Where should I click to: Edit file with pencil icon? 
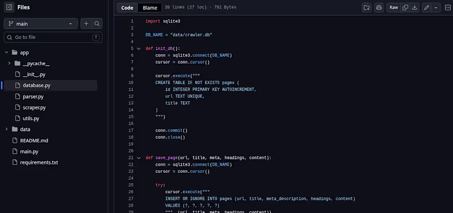pyautogui.click(x=426, y=7)
